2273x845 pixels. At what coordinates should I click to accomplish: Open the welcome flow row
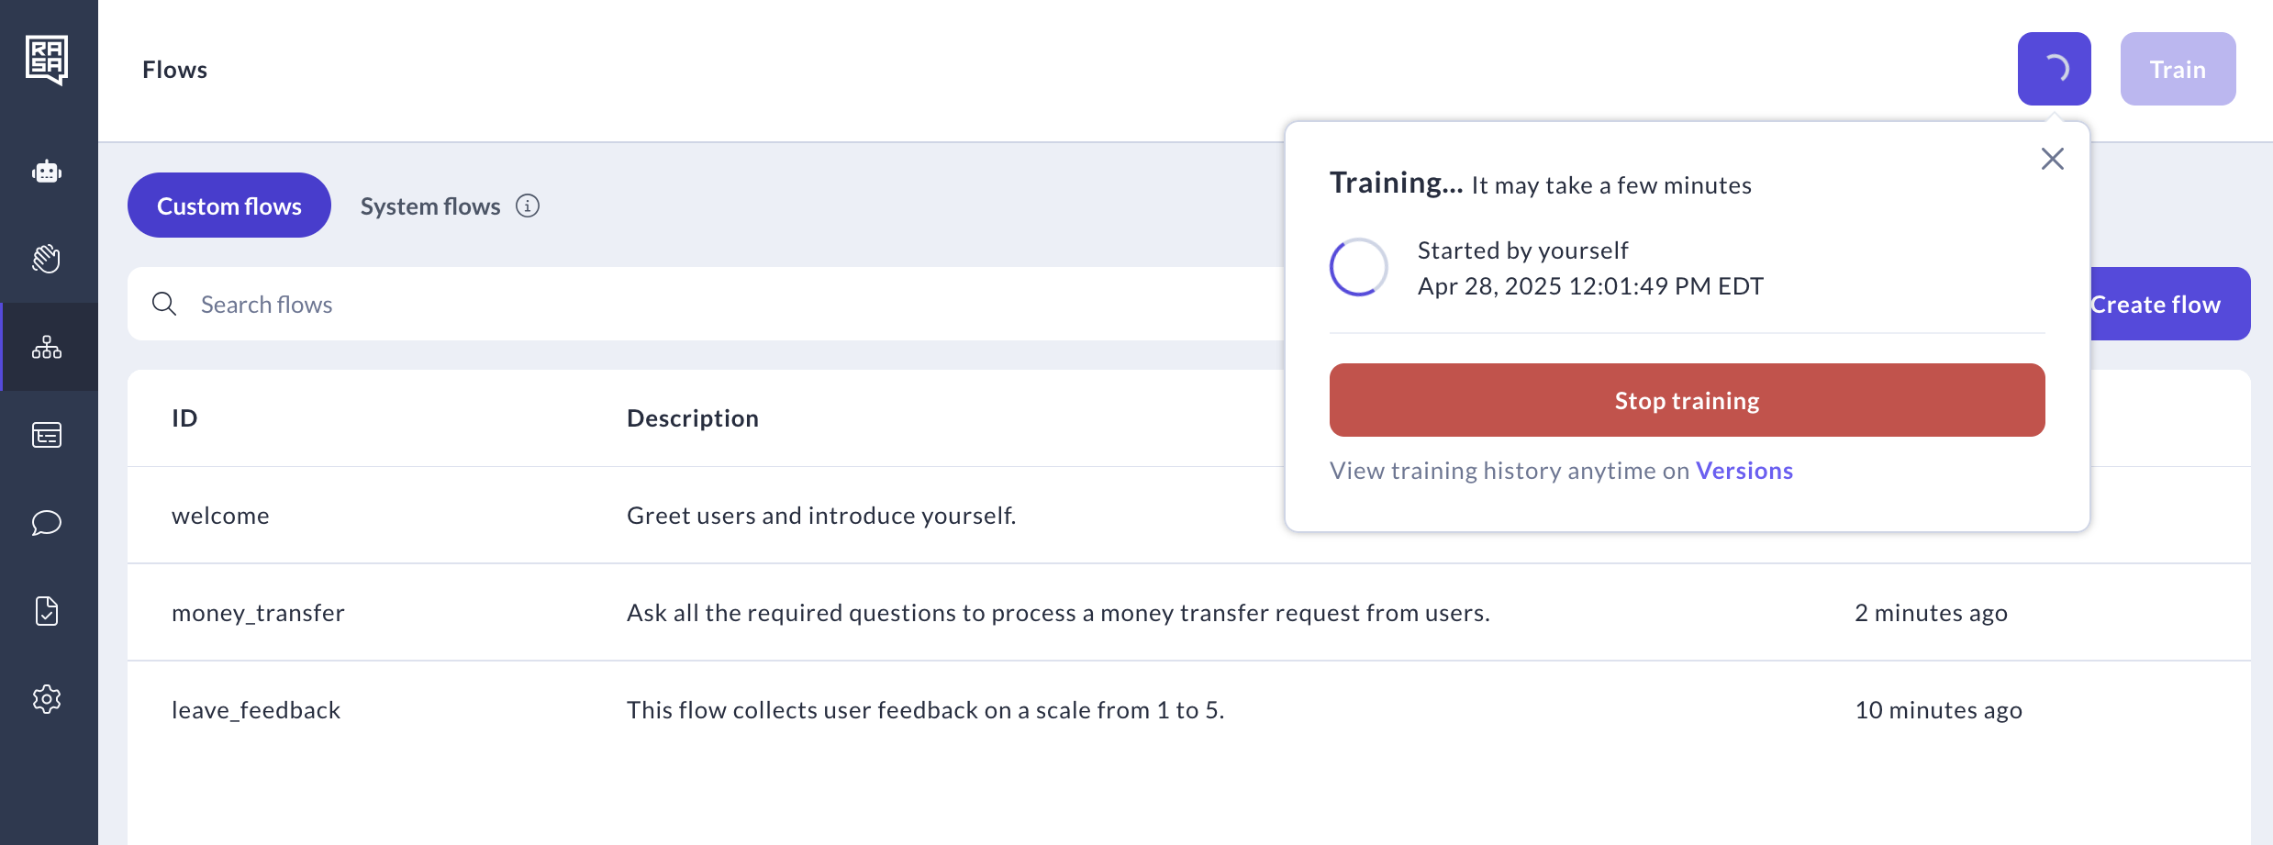pos(220,516)
